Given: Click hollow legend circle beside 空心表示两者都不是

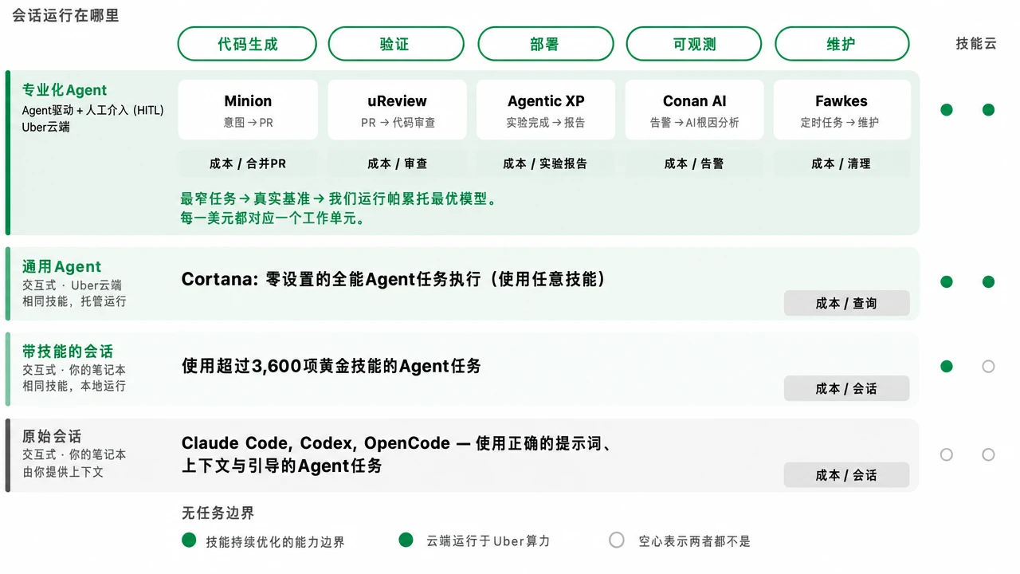Looking at the screenshot, I should pyautogui.click(x=617, y=540).
